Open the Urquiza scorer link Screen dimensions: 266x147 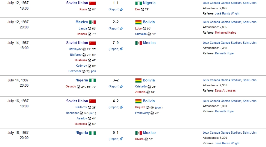[x=140, y=107]
